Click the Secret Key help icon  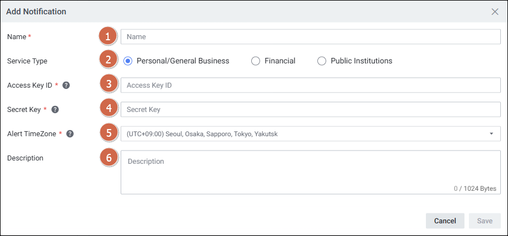pyautogui.click(x=55, y=110)
